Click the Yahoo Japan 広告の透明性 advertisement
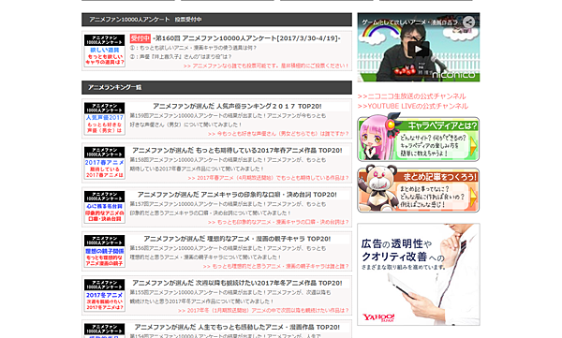Viewport: 562px width, 338px height. click(x=419, y=274)
